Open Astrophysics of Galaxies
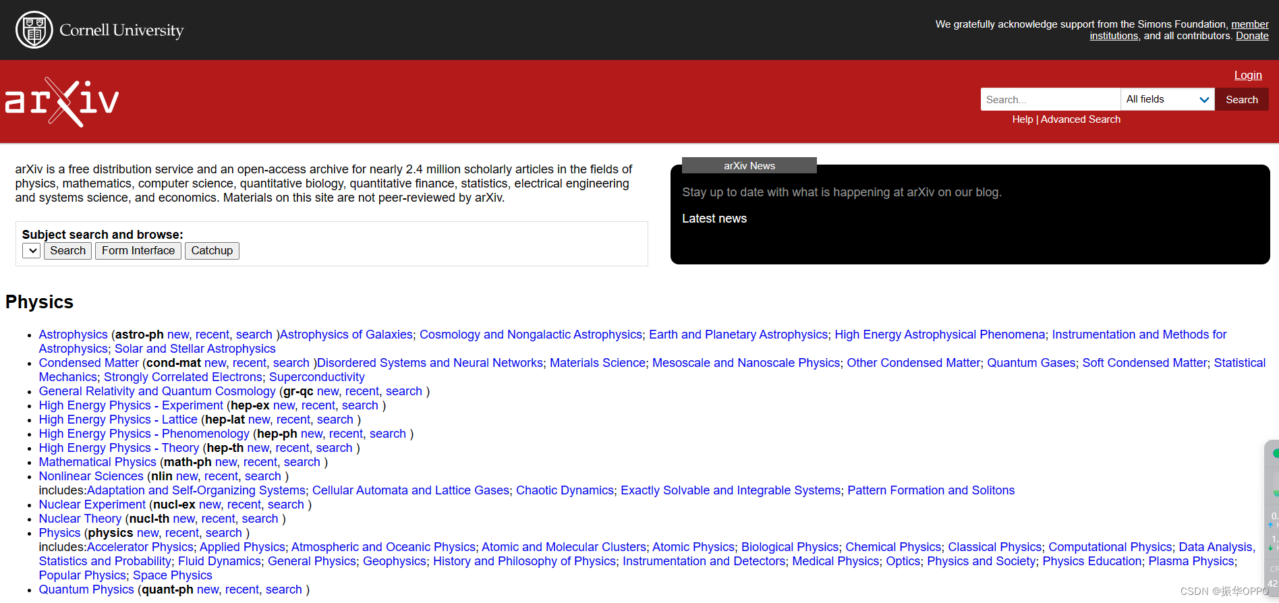1279x603 pixels. (346, 335)
